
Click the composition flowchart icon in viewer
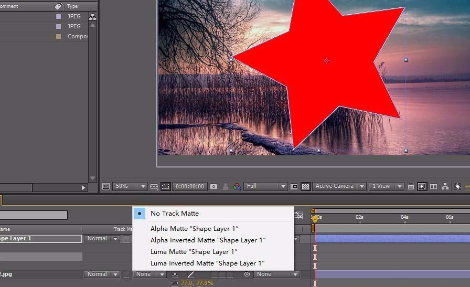point(445,186)
